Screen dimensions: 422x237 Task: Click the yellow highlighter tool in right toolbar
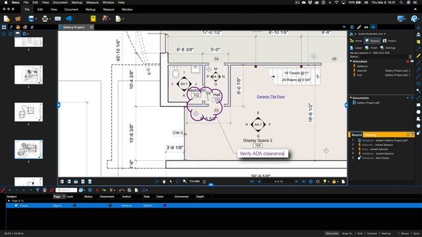pos(419,55)
